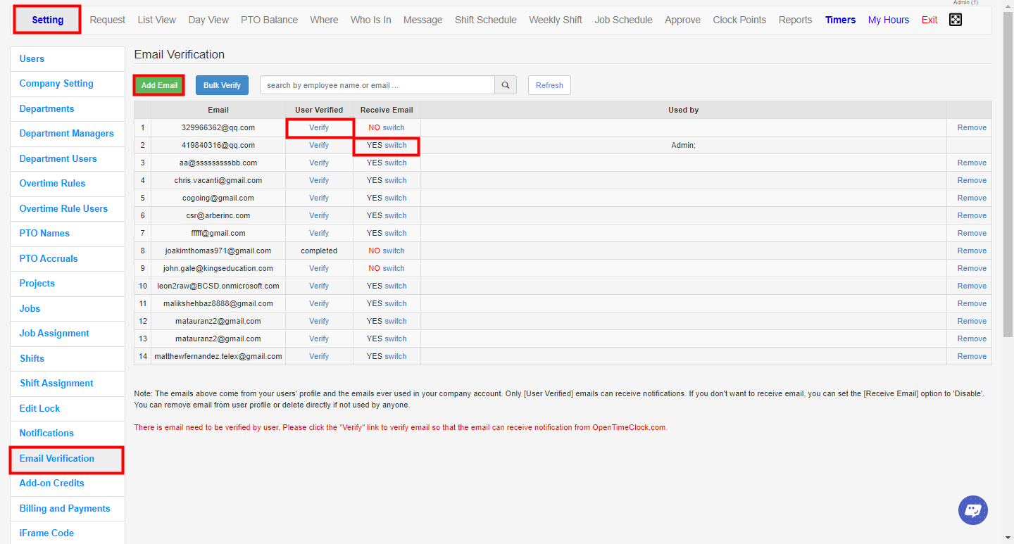Enable receive email for john.gale@kingseducation.com
Viewport: 1014px width, 544px height.
(x=396, y=268)
